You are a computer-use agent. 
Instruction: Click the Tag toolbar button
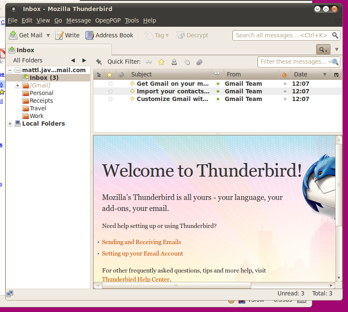point(156,35)
